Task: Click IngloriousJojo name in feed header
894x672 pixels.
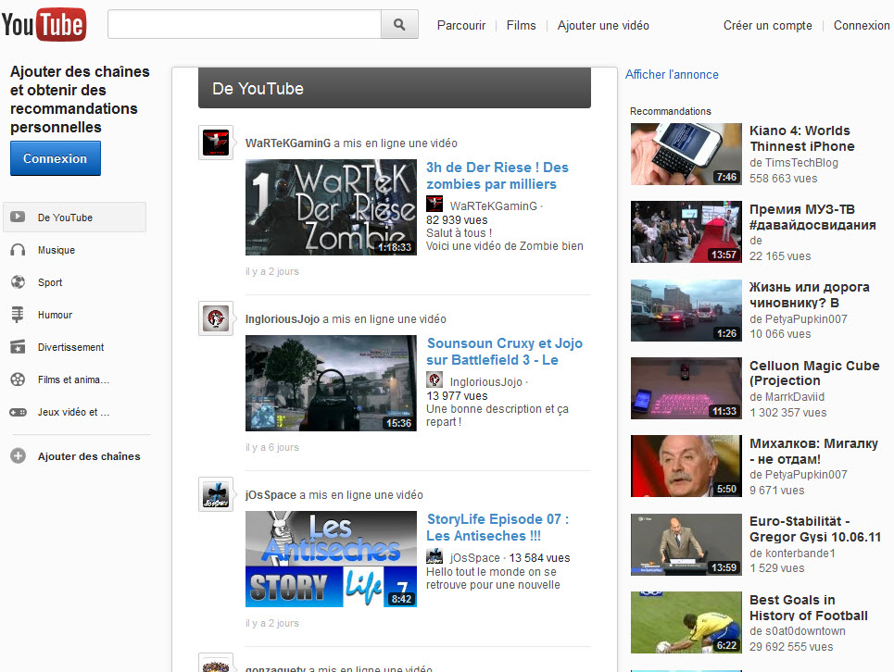Action: (283, 319)
